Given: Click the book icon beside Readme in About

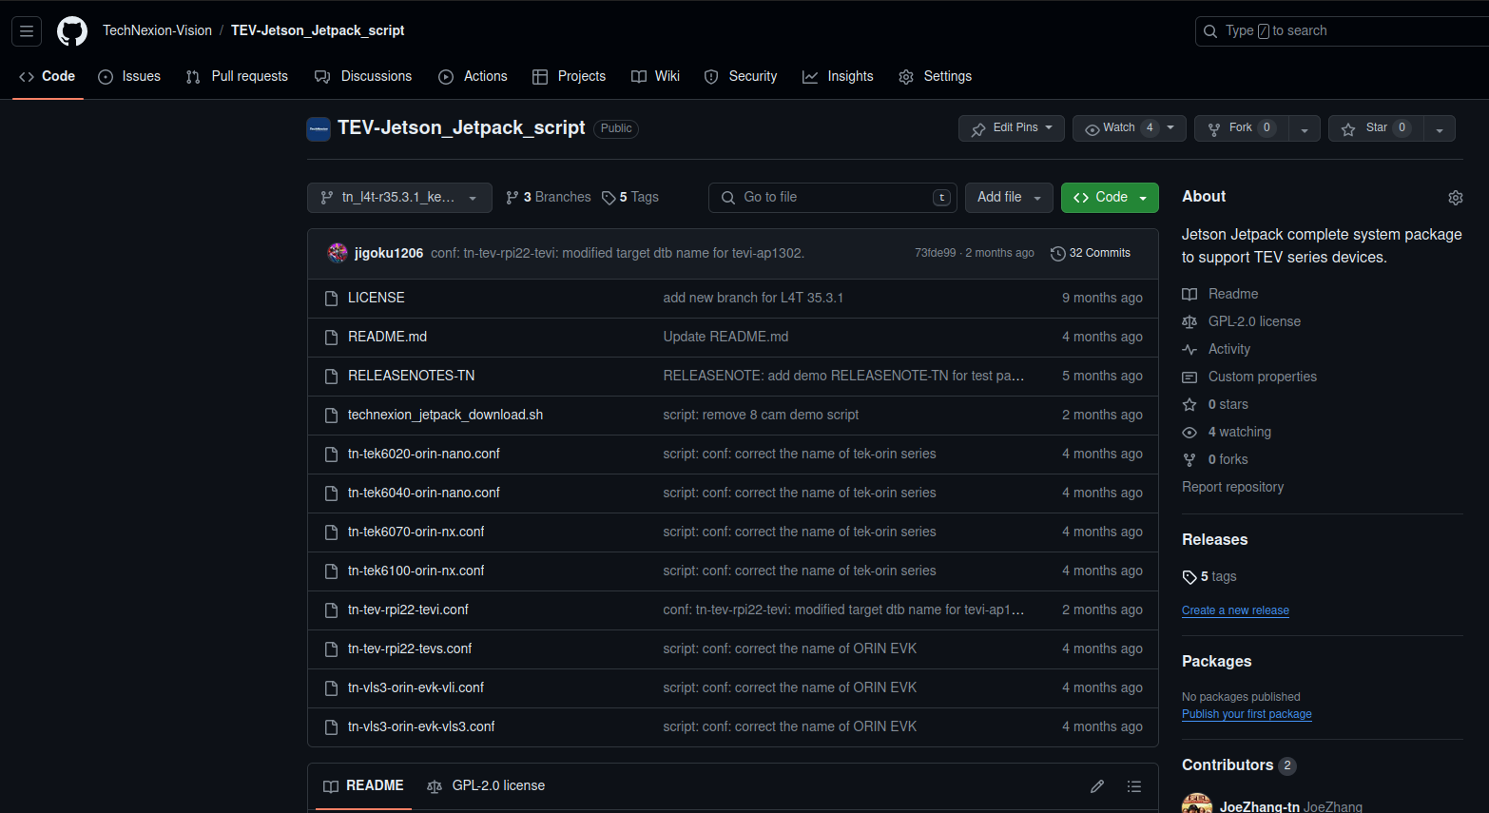Looking at the screenshot, I should coord(1189,295).
